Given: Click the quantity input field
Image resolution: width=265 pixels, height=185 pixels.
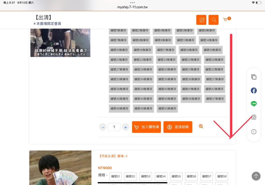Looking at the screenshot, I should (114, 127).
